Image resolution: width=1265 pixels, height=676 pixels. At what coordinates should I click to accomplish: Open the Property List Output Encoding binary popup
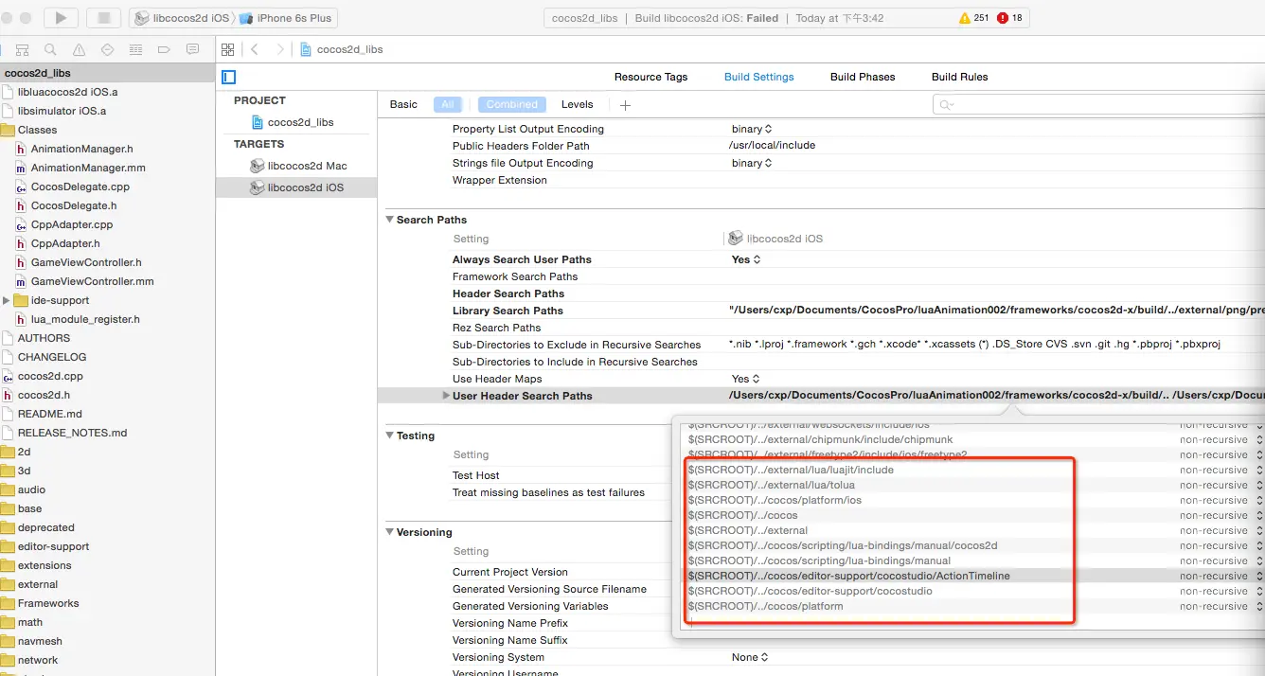click(752, 129)
